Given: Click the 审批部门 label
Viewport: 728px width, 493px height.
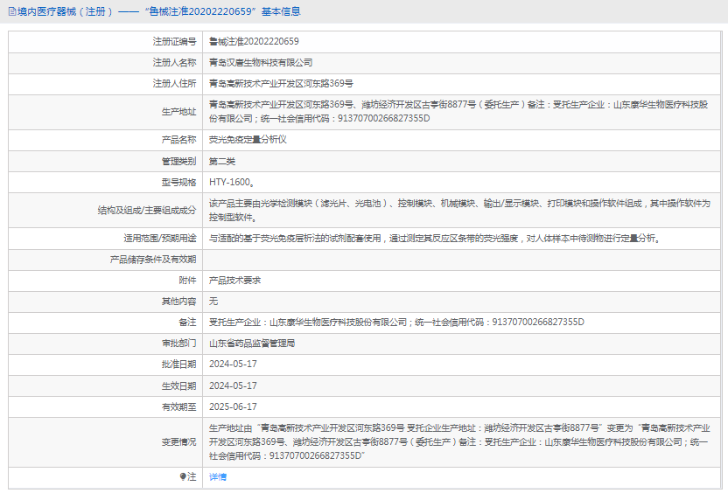Looking at the screenshot, I should [178, 344].
